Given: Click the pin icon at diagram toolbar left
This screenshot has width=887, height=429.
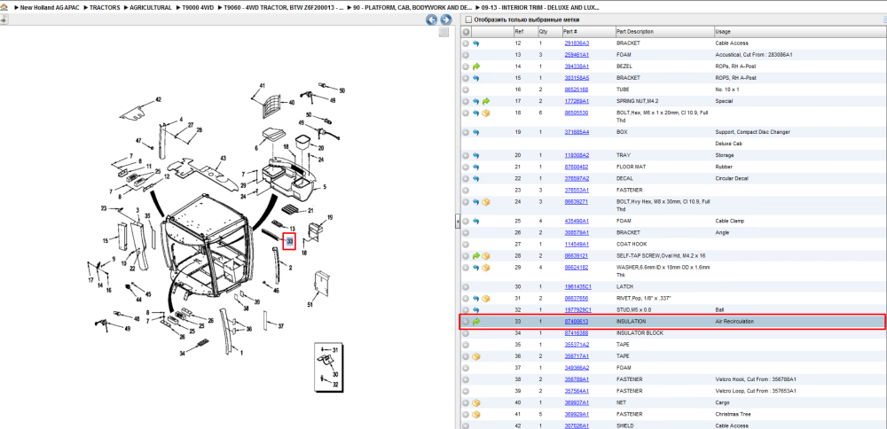Looking at the screenshot, I should [4, 19].
